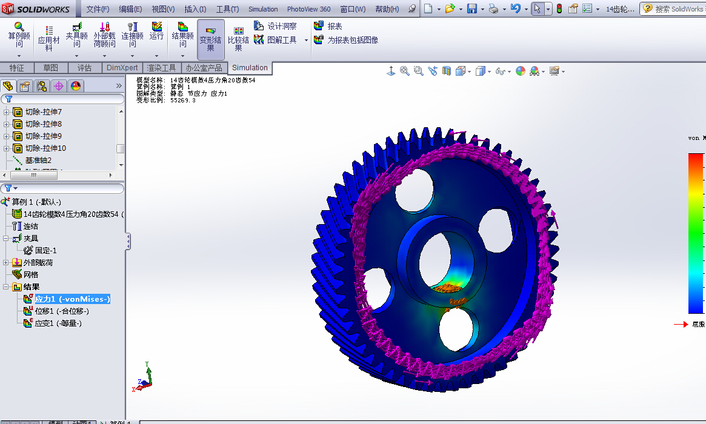Viewport: 706px width, 424px height.
Task: Click the Print icon
Action: click(493, 8)
